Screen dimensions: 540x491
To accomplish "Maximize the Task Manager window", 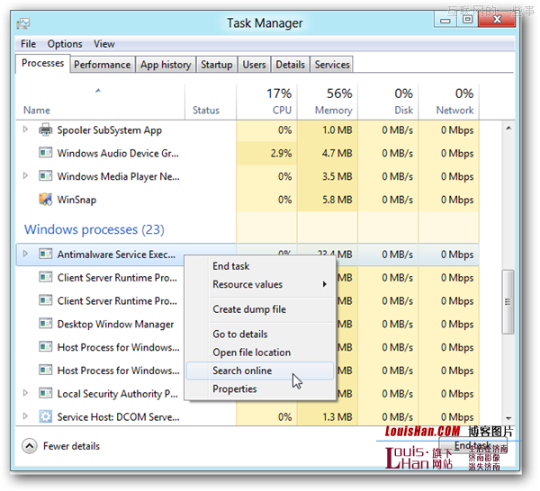I will [467, 20].
